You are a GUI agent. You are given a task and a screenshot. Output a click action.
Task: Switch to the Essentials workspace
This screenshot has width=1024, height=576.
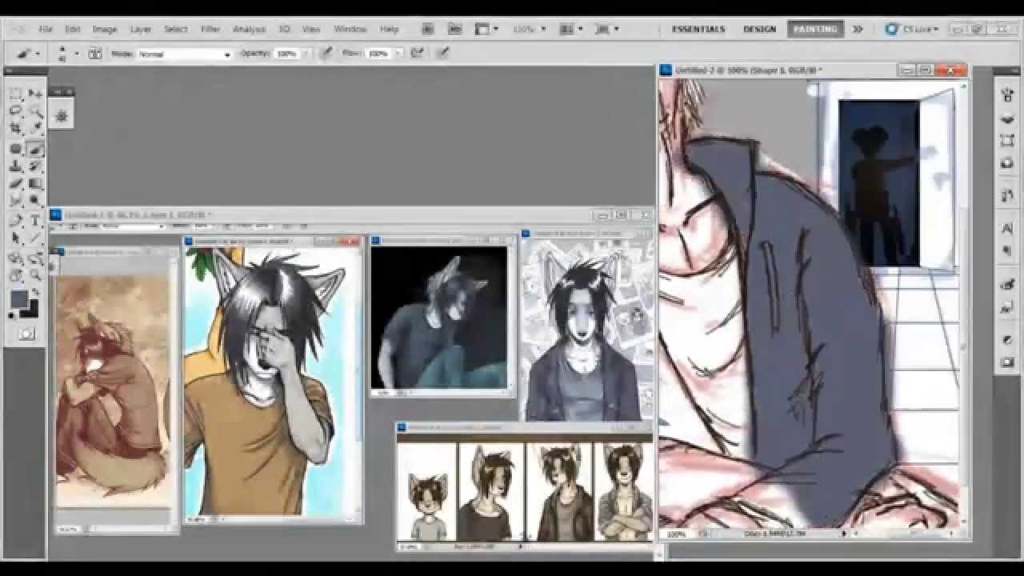[x=698, y=29]
